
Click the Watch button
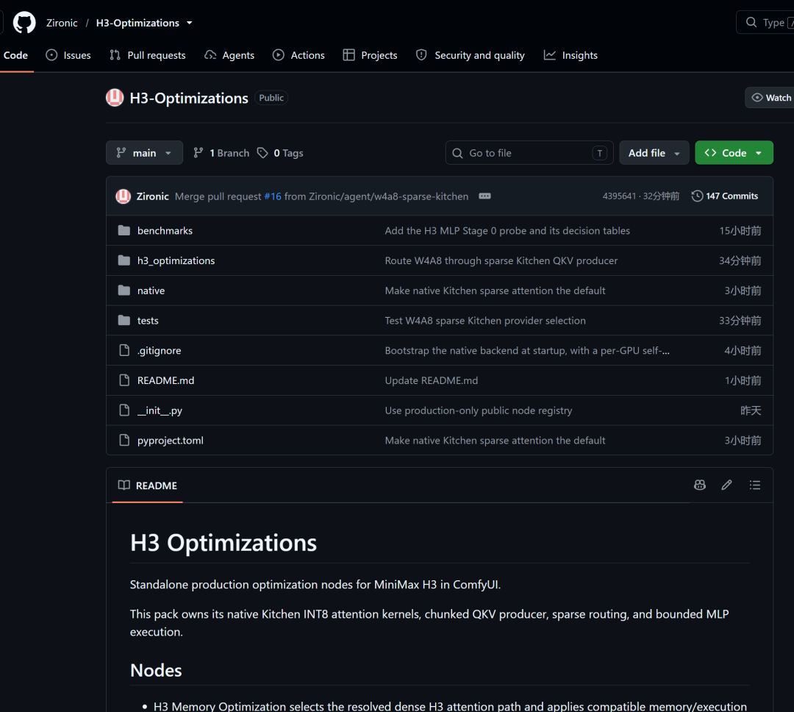[x=771, y=98]
